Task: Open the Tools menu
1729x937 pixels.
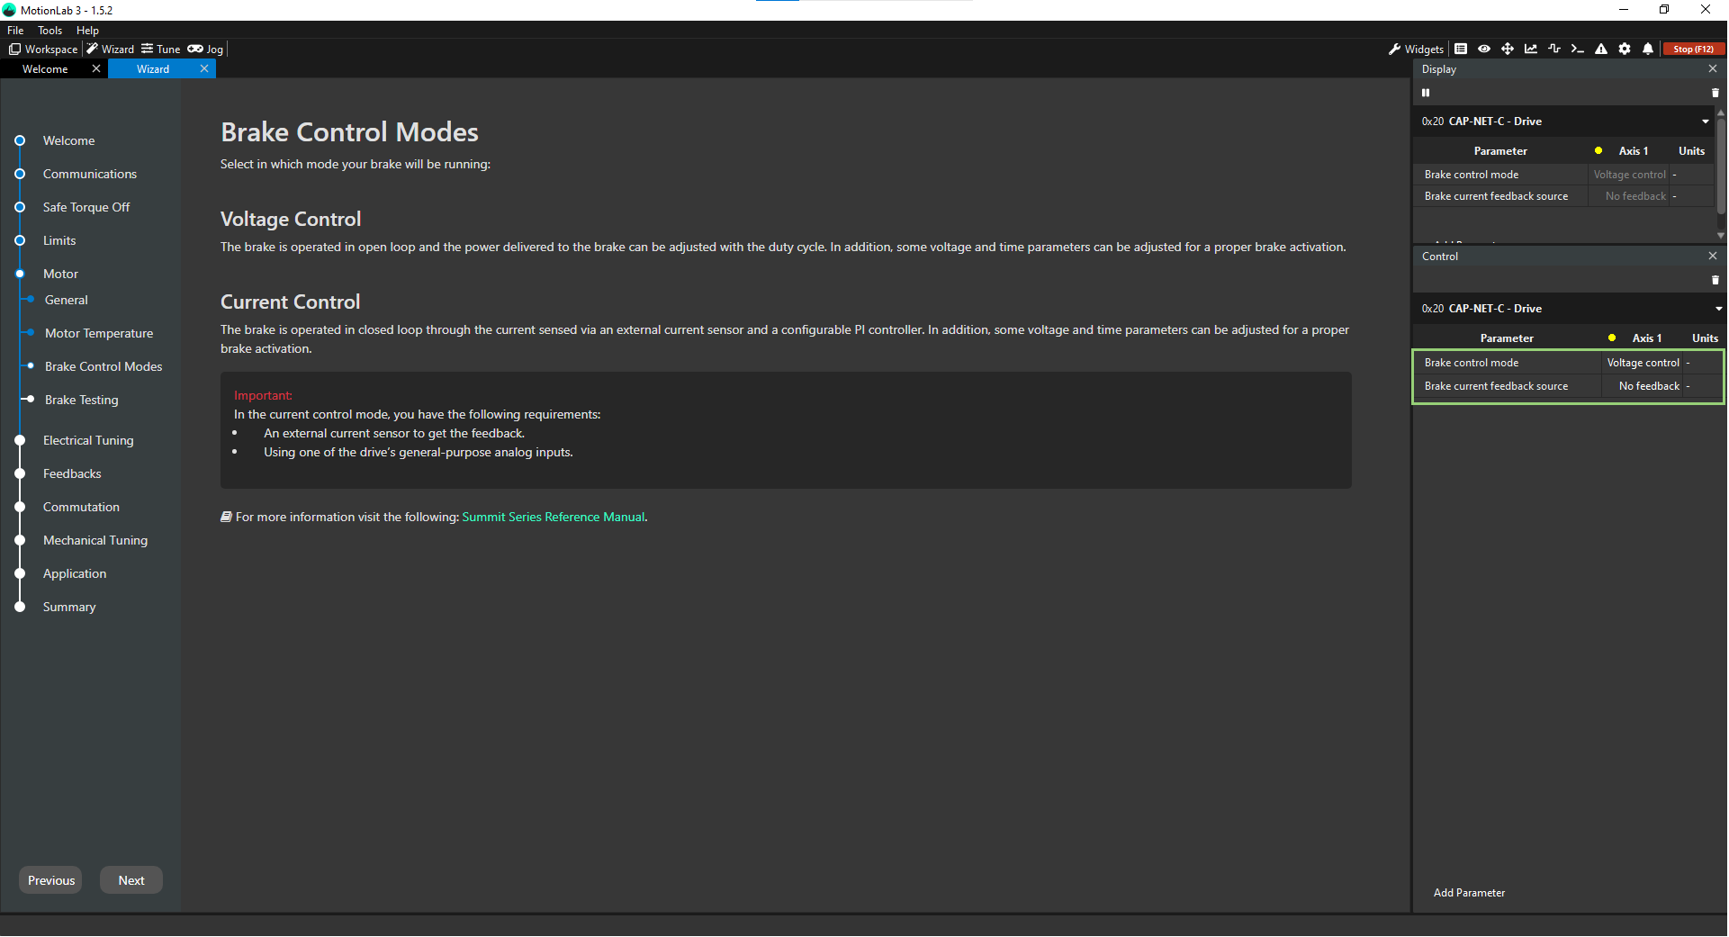Action: tap(50, 31)
